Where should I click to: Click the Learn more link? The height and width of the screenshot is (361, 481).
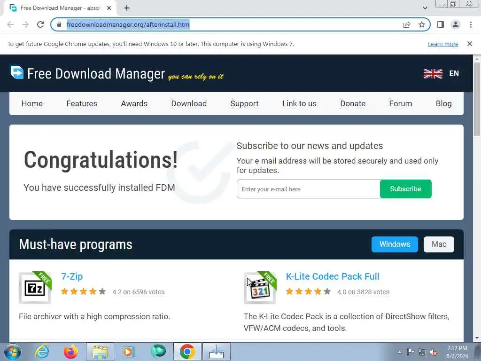click(x=443, y=44)
